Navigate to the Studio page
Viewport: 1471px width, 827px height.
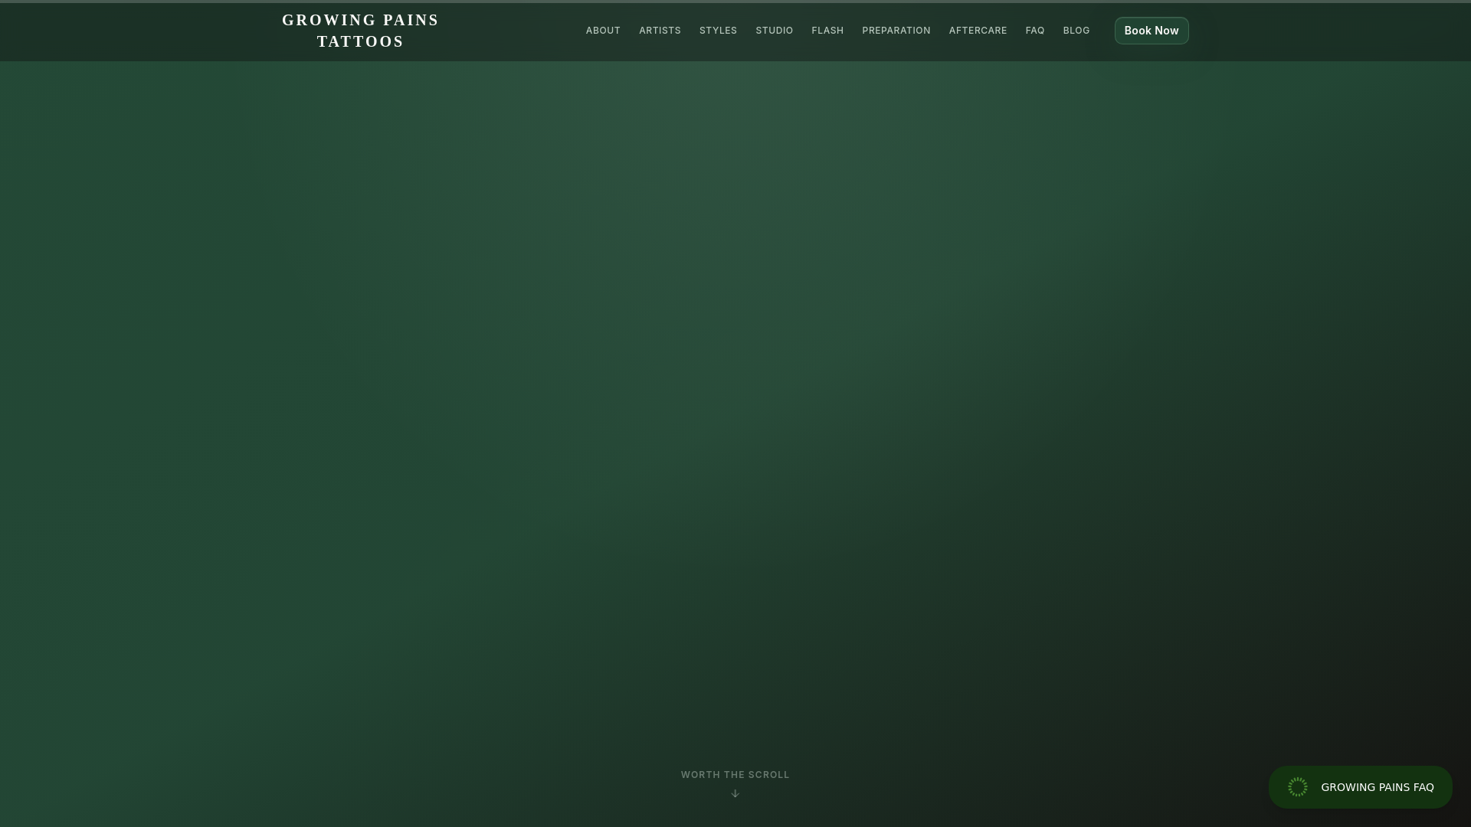(x=774, y=31)
